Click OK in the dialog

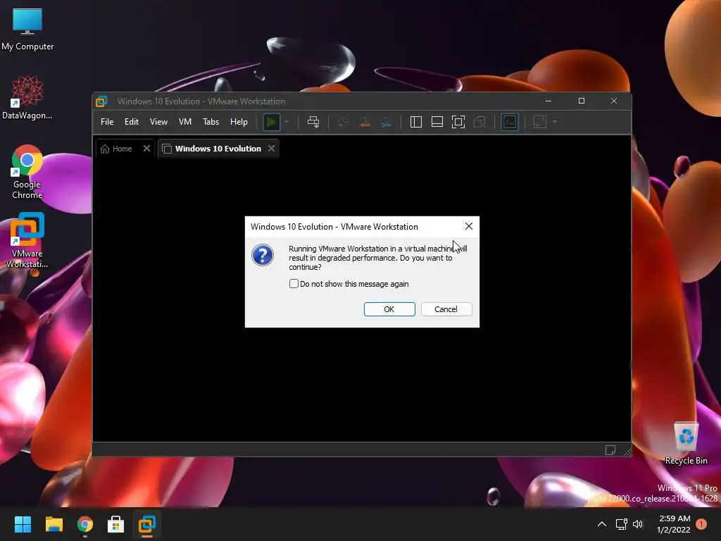click(389, 309)
